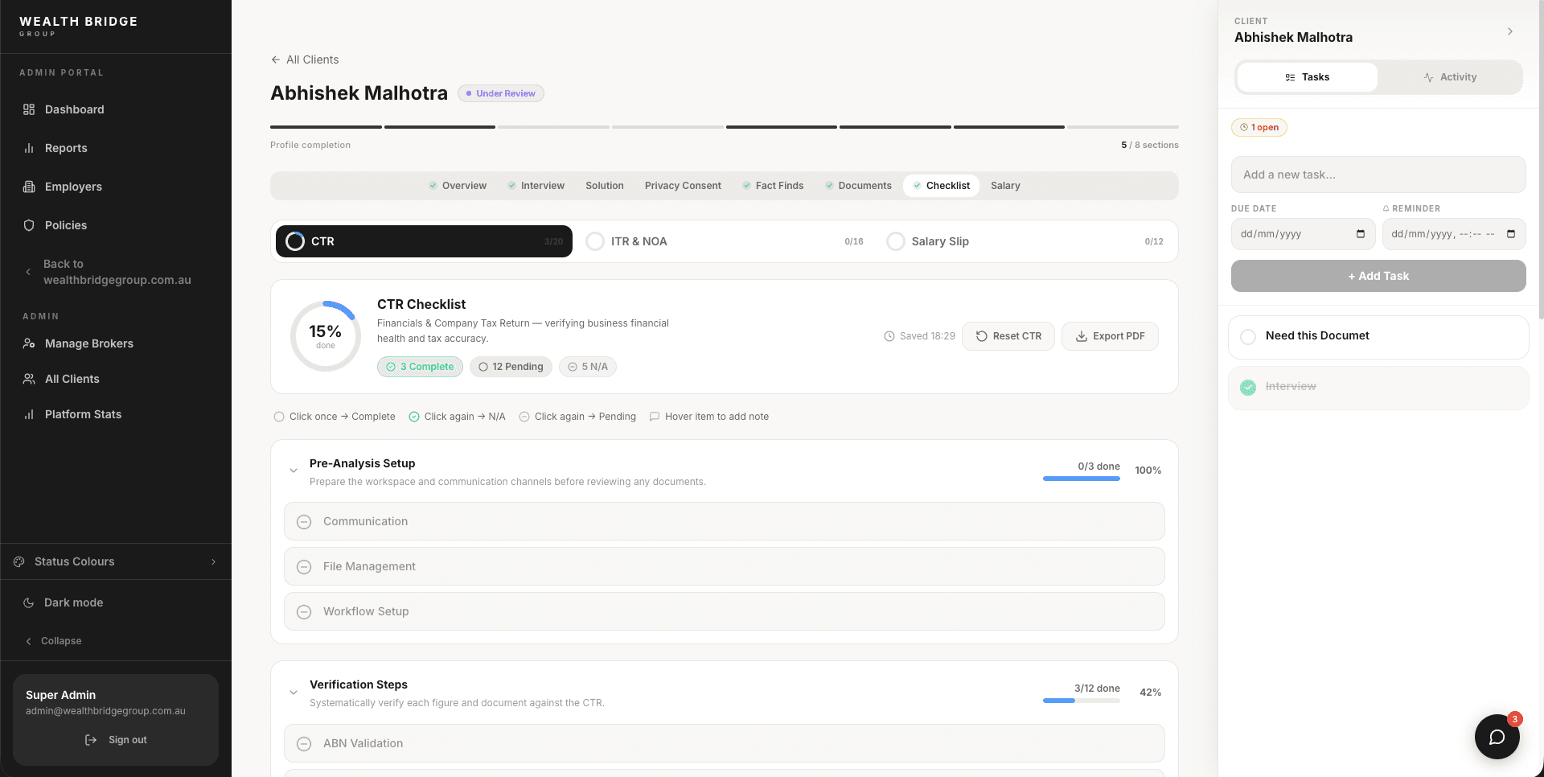Toggle the ABN Validation status circle
The image size is (1544, 777).
pyautogui.click(x=304, y=744)
